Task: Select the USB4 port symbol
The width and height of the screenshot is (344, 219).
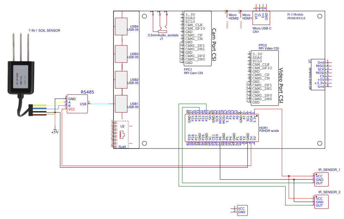Action: pyautogui.click(x=121, y=26)
